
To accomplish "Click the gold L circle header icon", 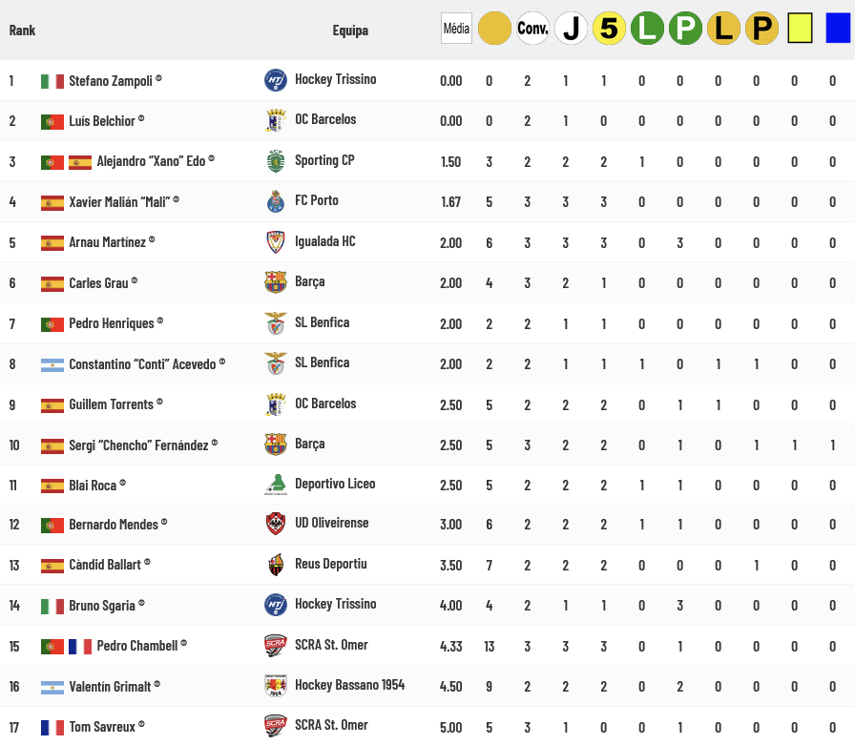I will tap(723, 29).
